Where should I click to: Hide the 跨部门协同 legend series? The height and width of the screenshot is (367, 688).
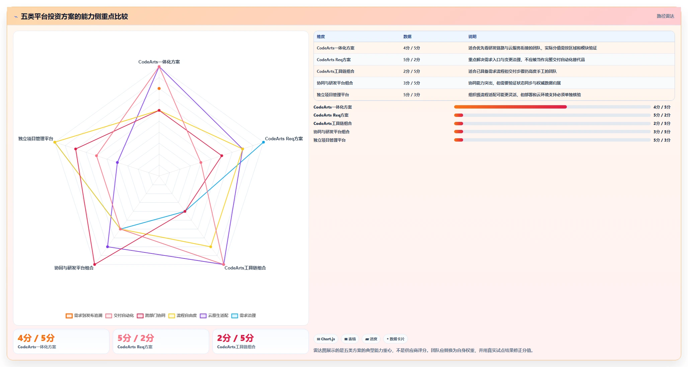click(x=151, y=316)
